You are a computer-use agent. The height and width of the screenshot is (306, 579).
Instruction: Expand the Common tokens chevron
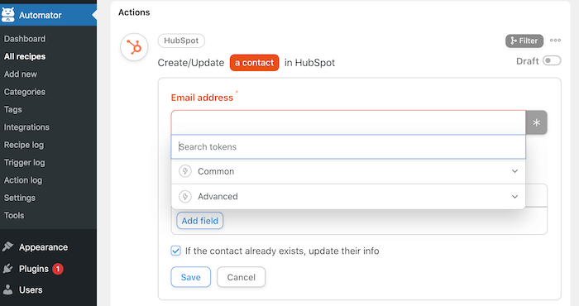point(514,171)
